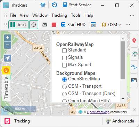Open the Window menu
Image resolution: width=139 pixels, height=127 pixels.
pyautogui.click(x=40, y=15)
